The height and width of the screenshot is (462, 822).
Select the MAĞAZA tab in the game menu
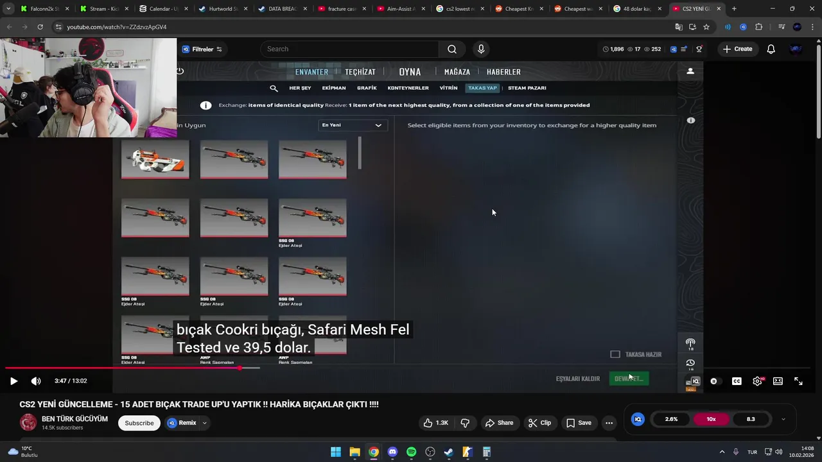457,72
